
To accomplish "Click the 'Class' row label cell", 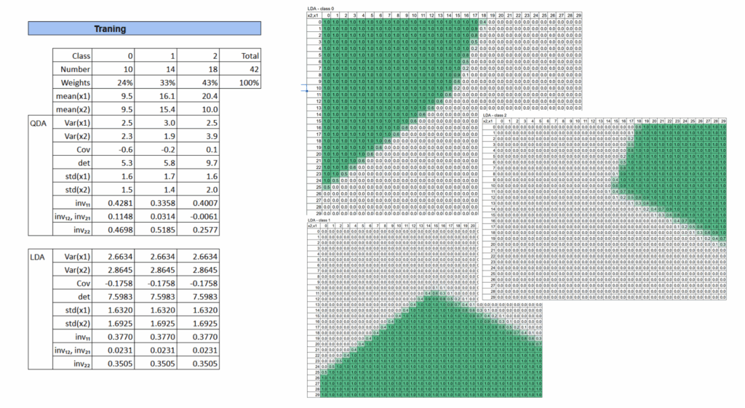I will coord(72,55).
